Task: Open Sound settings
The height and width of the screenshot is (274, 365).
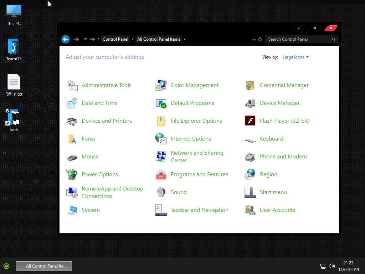Action: (x=179, y=192)
